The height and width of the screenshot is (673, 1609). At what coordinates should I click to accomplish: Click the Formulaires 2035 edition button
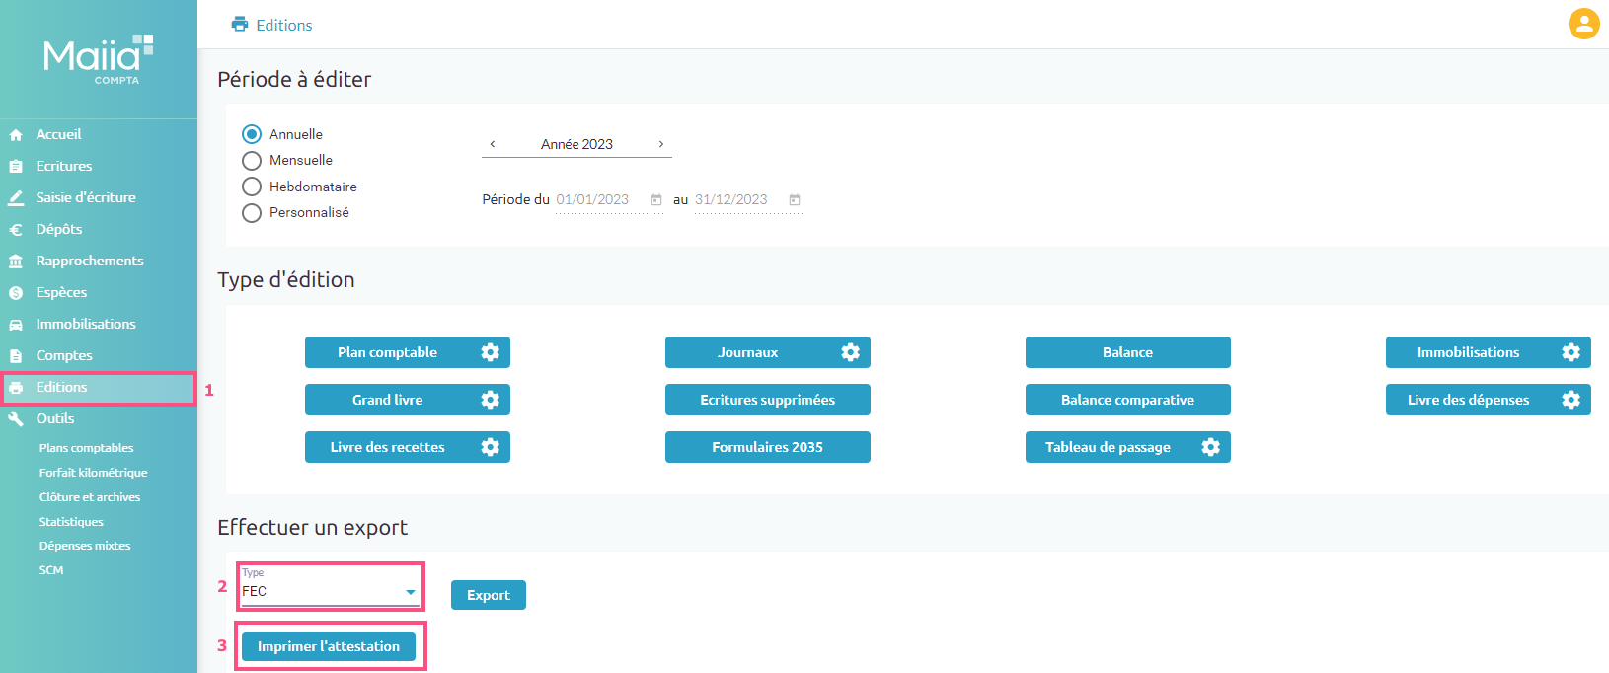[767, 447]
